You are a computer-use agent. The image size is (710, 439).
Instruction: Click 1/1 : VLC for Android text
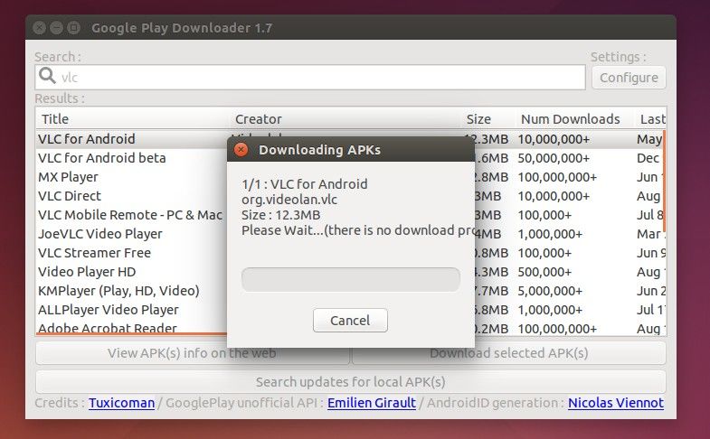tap(305, 184)
